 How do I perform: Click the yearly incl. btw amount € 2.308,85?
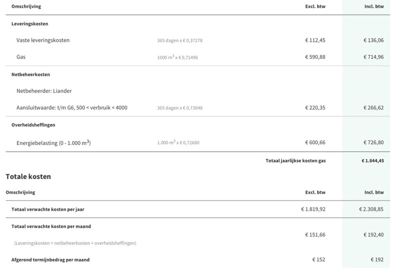(x=371, y=209)
